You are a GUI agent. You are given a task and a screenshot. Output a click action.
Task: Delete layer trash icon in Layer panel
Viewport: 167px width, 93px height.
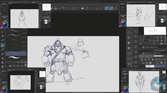point(165,63)
